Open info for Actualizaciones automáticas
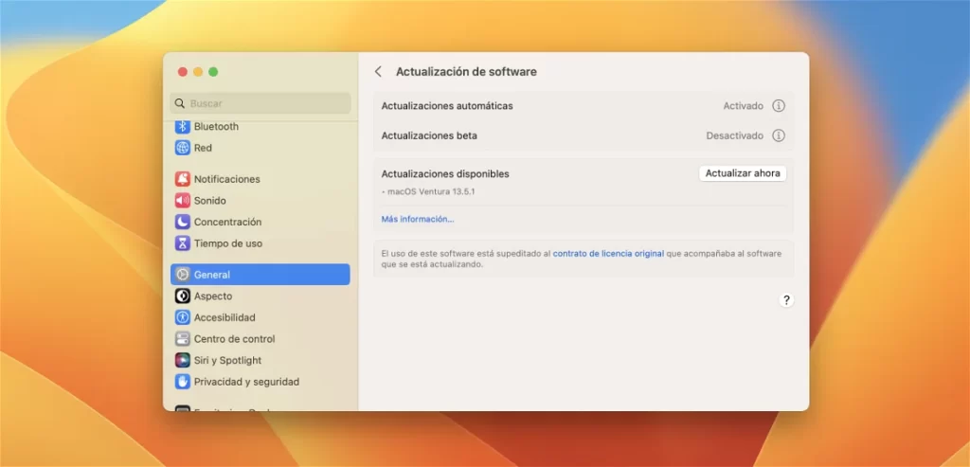Viewport: 970px width, 467px height. [x=779, y=106]
